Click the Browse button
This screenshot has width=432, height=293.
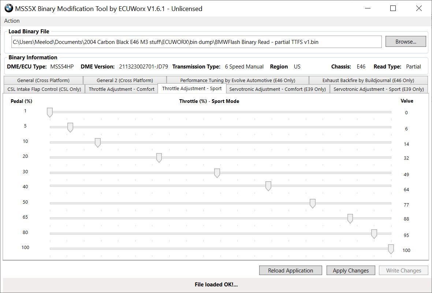pos(405,42)
